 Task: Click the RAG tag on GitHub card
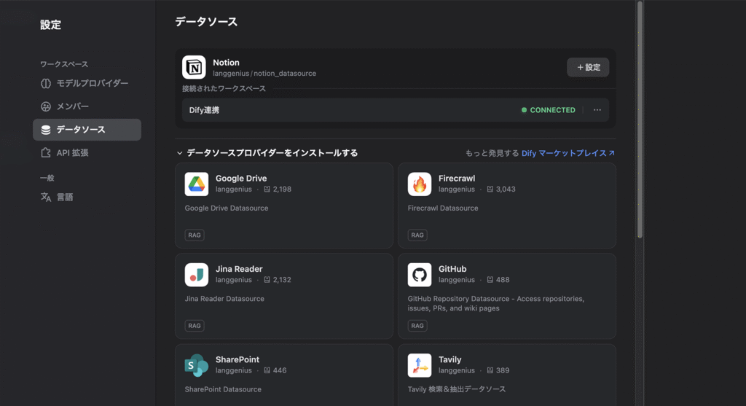pos(417,326)
